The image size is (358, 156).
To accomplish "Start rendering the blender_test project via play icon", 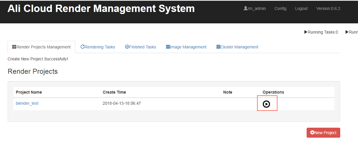I will pyautogui.click(x=266, y=104).
